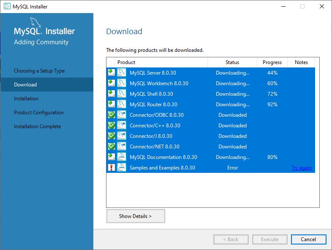Click the 80% progress value for MySQL Documentation
Screen dimensions: 332x250
[272, 157]
